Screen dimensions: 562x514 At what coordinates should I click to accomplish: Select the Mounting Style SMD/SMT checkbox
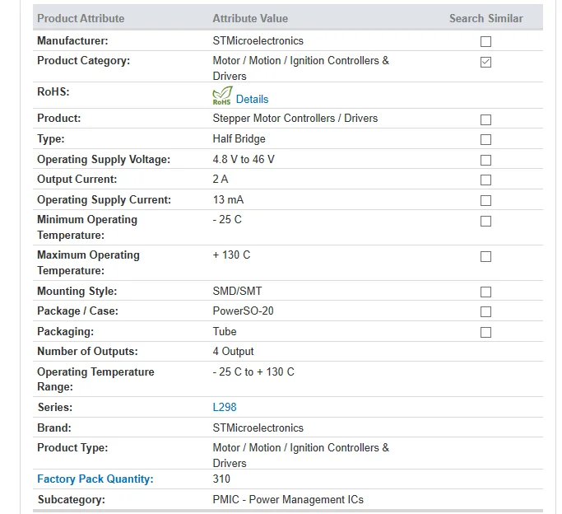(485, 292)
